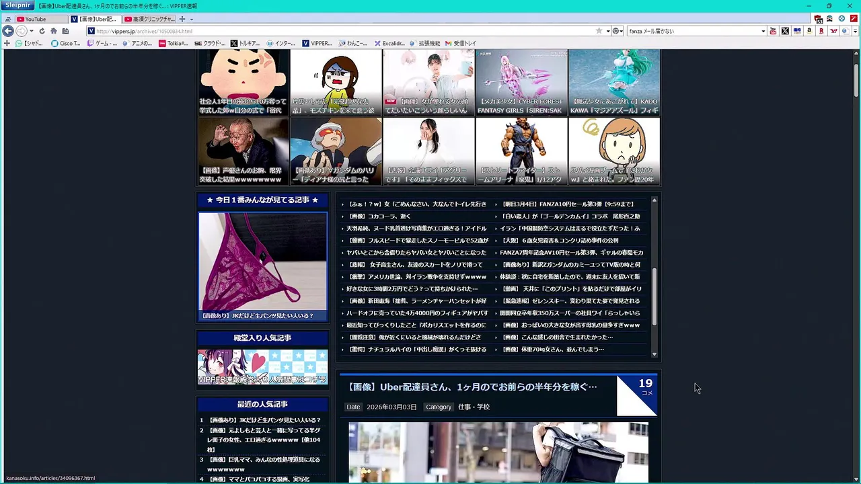
Task: Open the 19 コメ comments badge
Action: click(x=638, y=396)
